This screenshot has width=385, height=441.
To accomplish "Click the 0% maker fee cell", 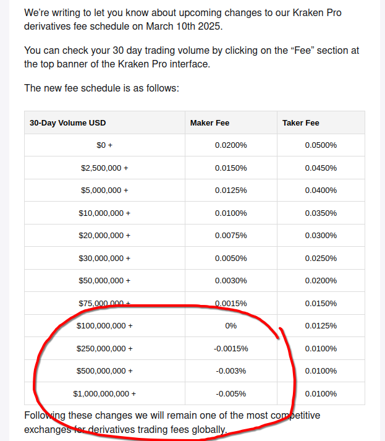I will click(231, 326).
